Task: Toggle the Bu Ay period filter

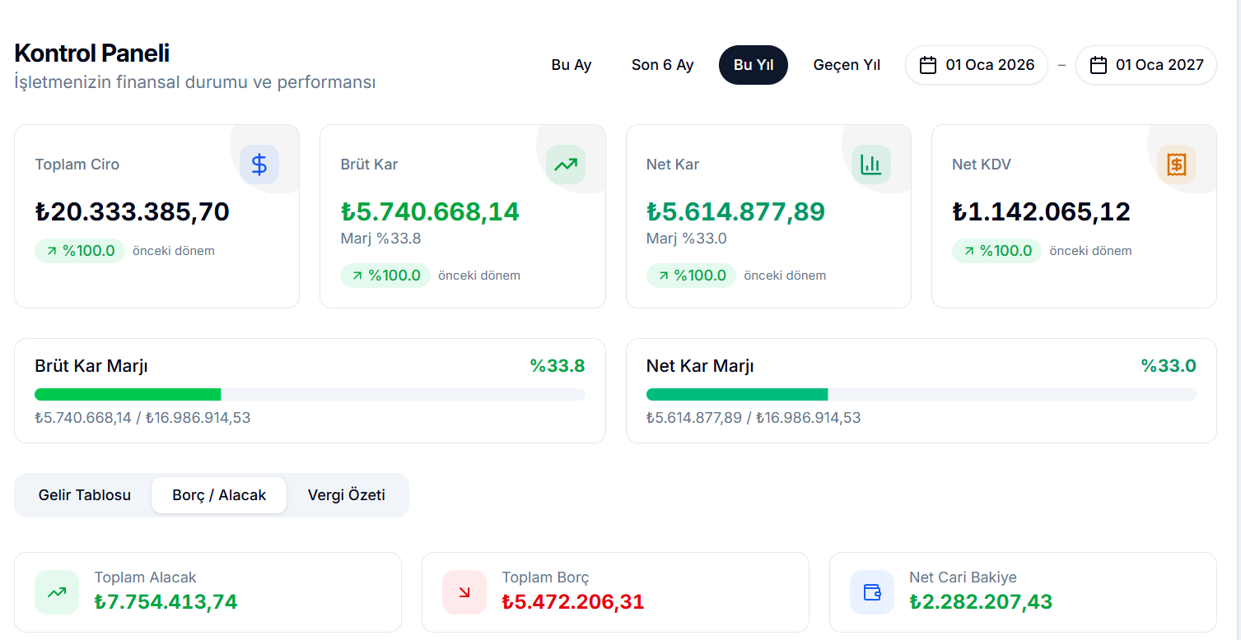Action: [572, 64]
